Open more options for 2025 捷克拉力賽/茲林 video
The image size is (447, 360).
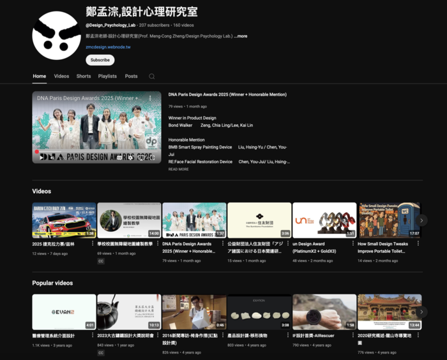coord(93,243)
